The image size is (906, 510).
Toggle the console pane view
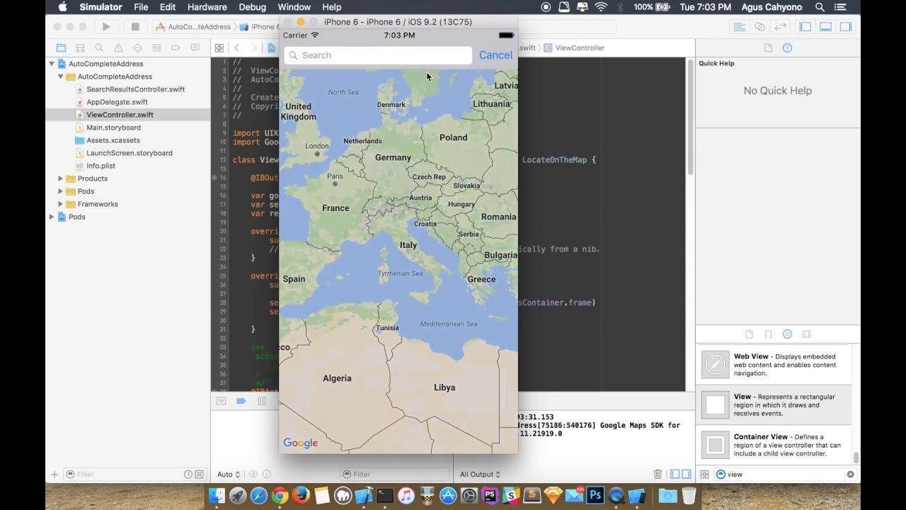pos(685,475)
